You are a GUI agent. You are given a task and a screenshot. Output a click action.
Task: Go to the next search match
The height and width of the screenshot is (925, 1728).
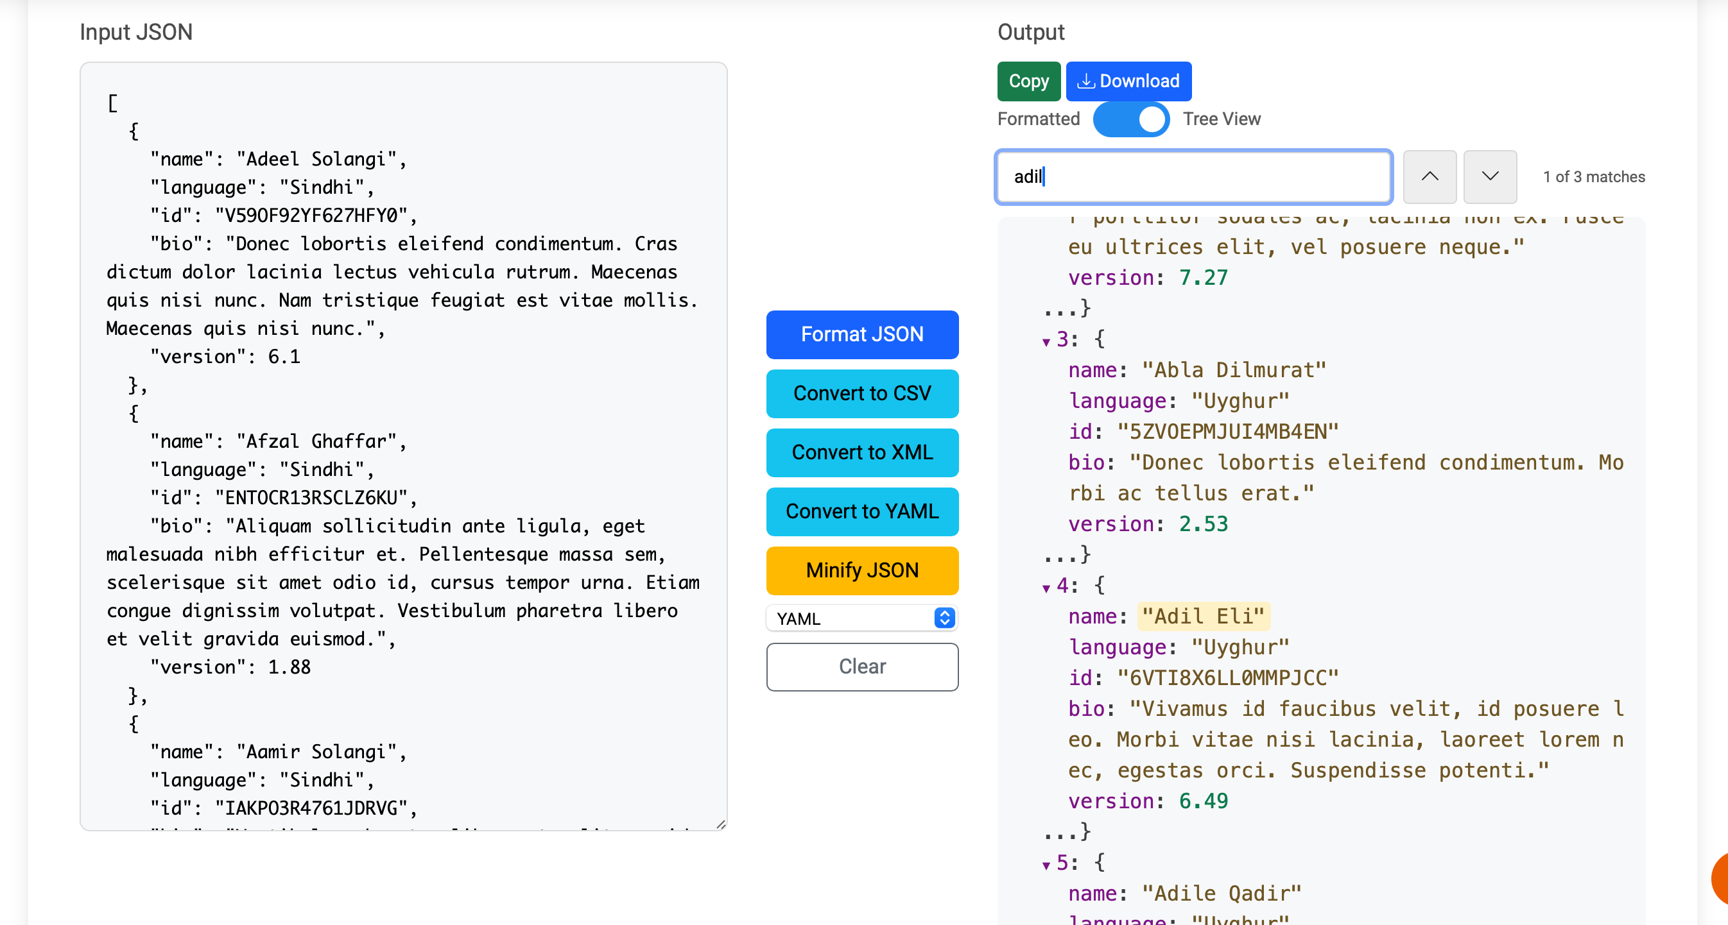coord(1490,177)
